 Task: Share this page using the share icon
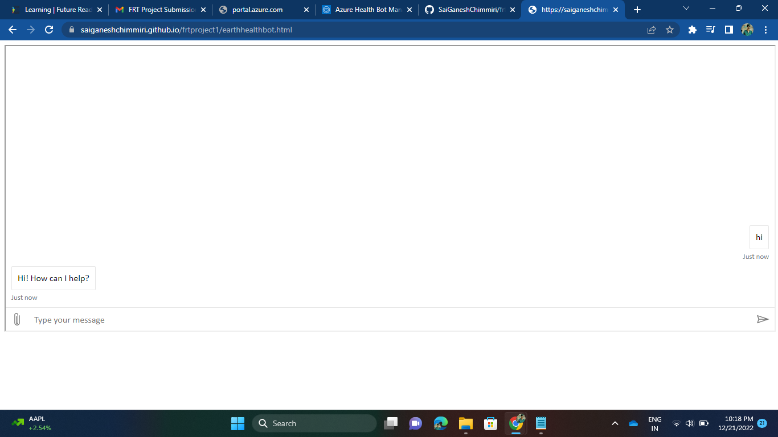point(652,30)
